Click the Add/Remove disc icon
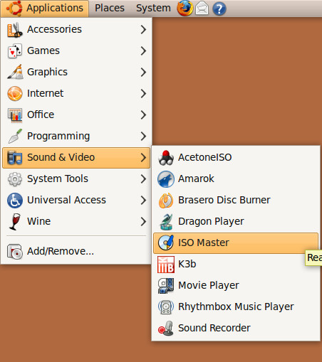 point(15,252)
